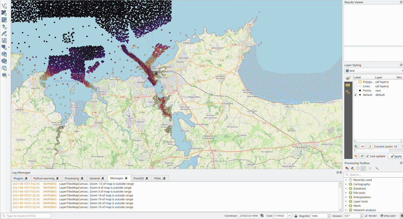
Task: Click the History clock icon in Processing Toolbox
Action: pyautogui.click(x=358, y=169)
